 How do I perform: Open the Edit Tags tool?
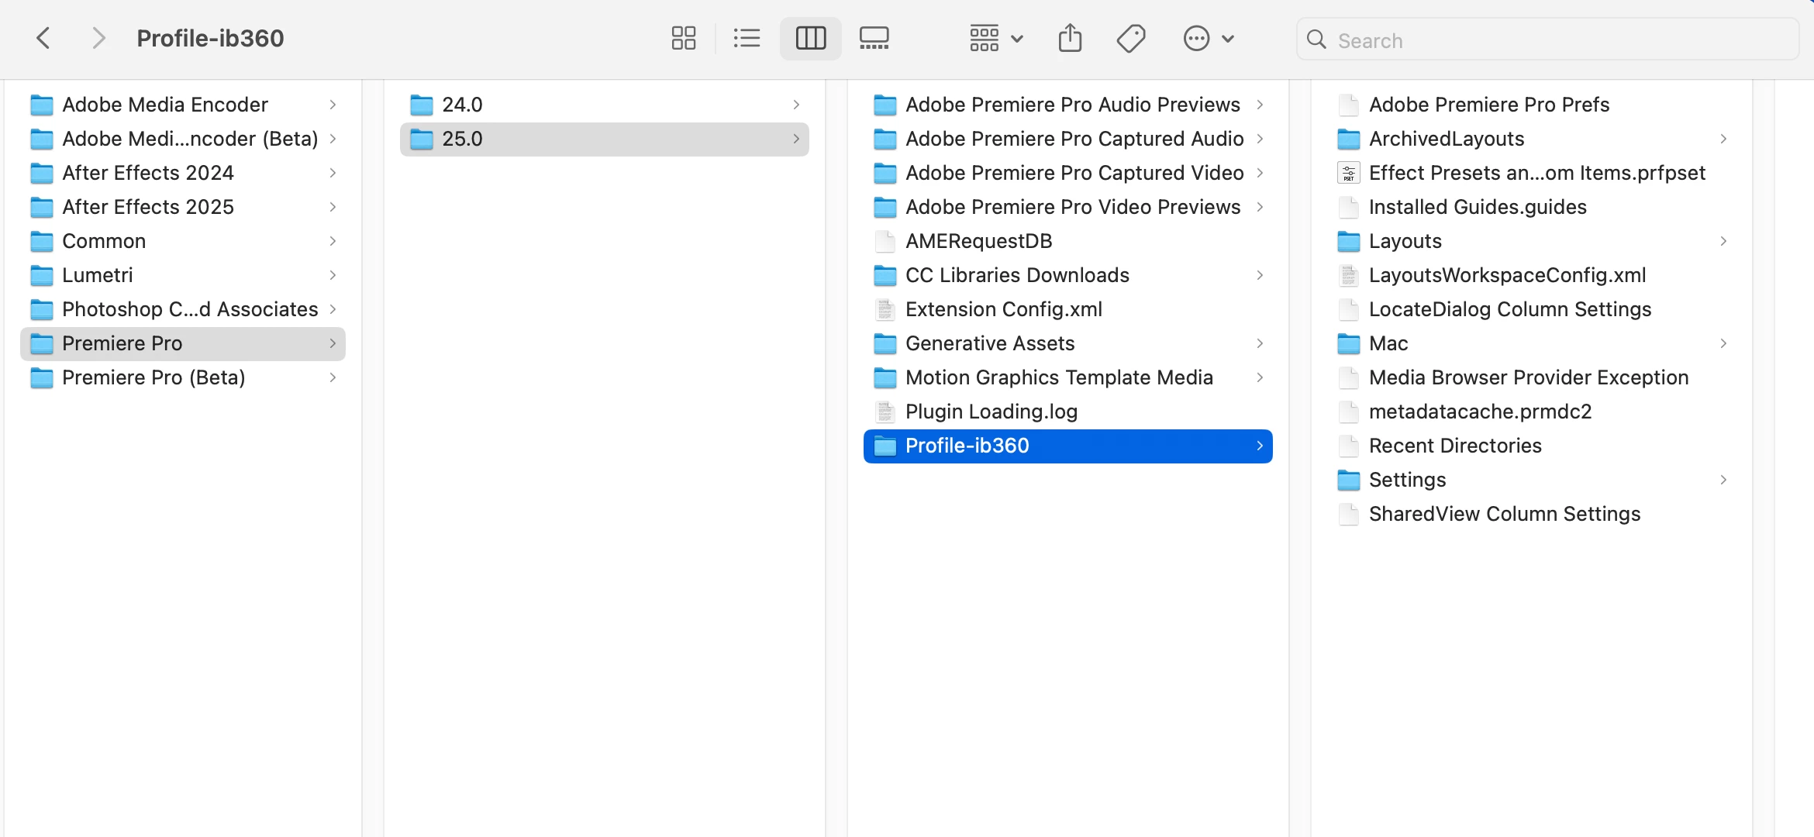(1130, 38)
